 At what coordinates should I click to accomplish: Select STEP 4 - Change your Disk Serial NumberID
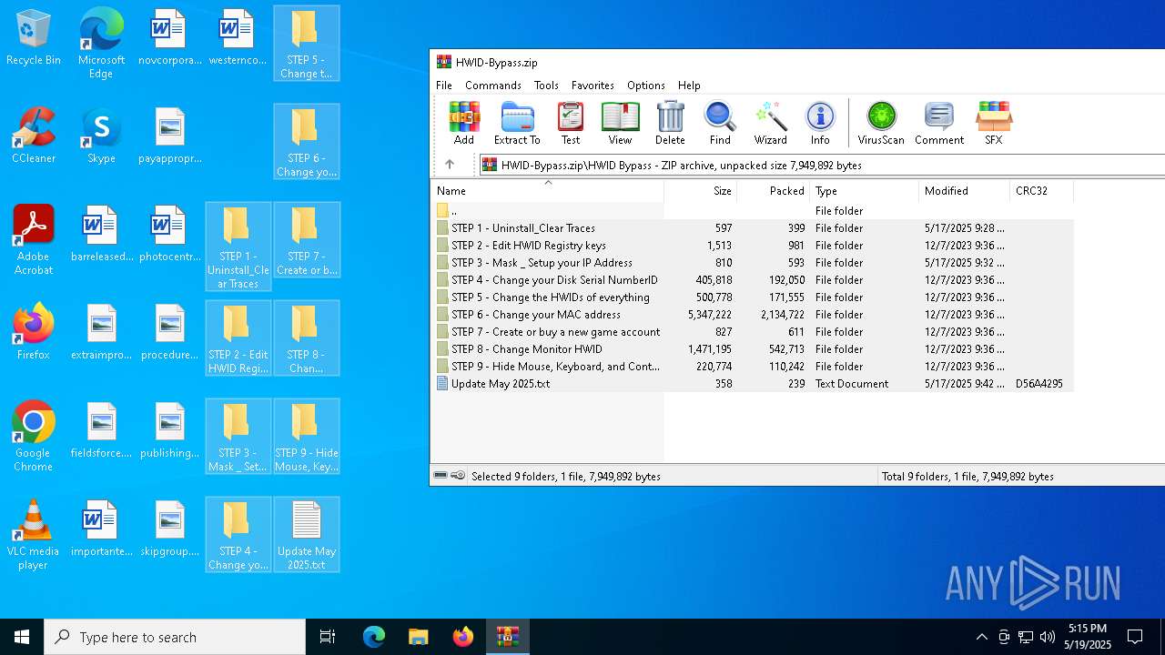click(753, 280)
